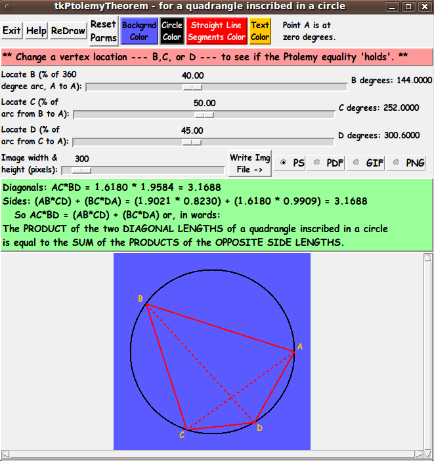Click the 'C degrees: 252.0000' readout
434x461 pixels.
coord(379,108)
